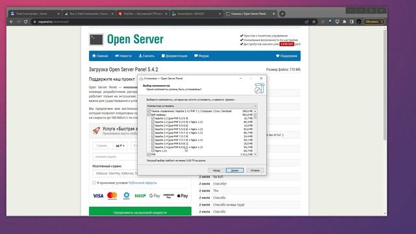This screenshot has height=234, width=416.
Task: Accept the public offer terms checkbox
Action: point(94,183)
